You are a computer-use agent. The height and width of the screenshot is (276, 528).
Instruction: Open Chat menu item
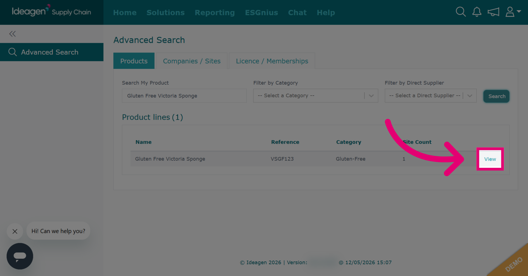[x=297, y=13]
